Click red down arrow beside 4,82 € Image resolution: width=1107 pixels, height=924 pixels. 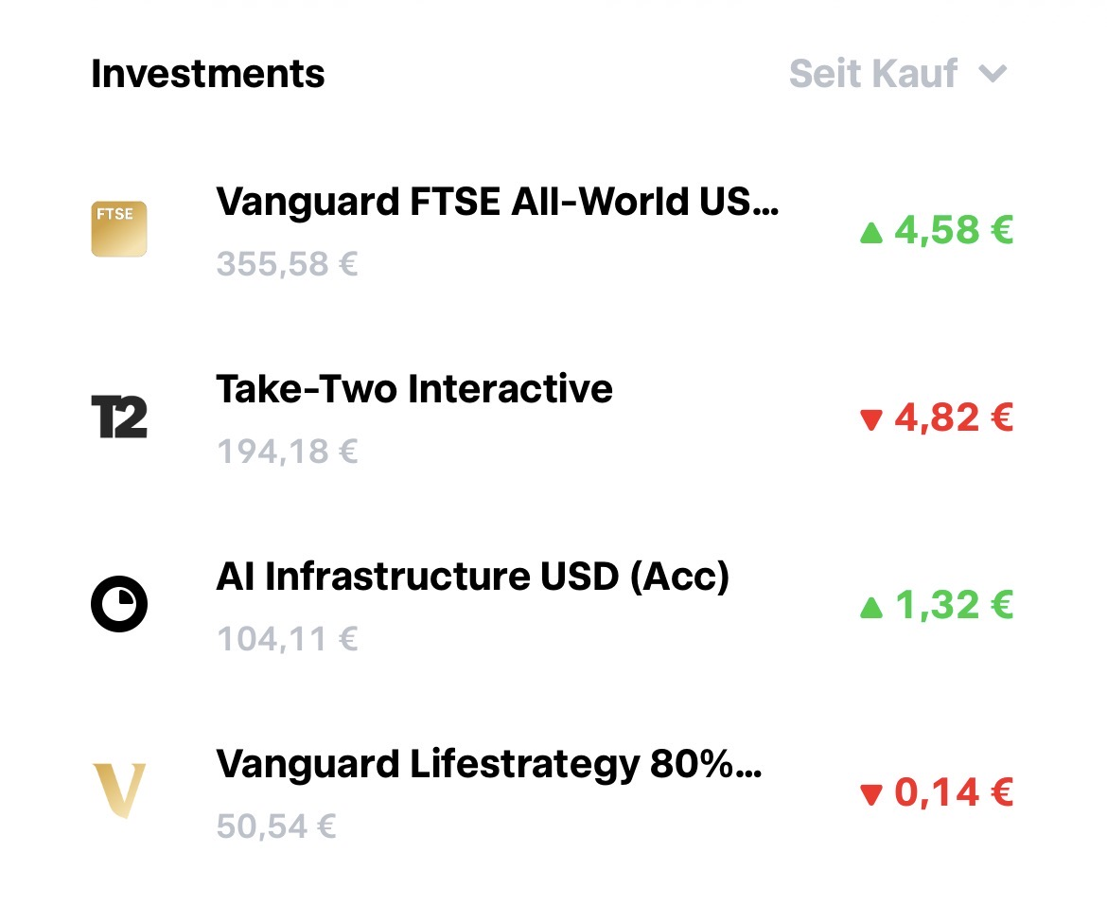pyautogui.click(x=870, y=419)
